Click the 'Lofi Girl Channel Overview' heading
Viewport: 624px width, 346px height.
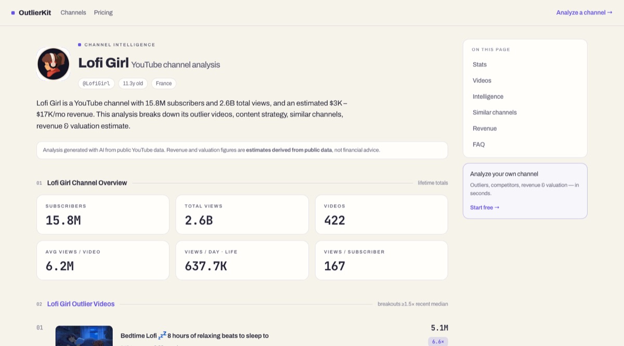[x=87, y=183]
